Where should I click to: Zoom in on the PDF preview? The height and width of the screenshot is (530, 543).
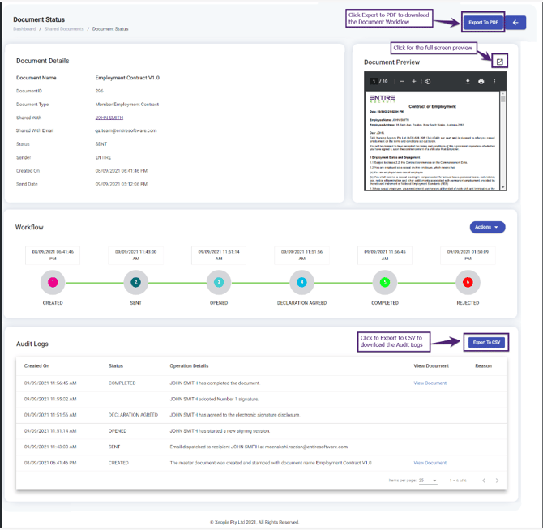pos(414,82)
